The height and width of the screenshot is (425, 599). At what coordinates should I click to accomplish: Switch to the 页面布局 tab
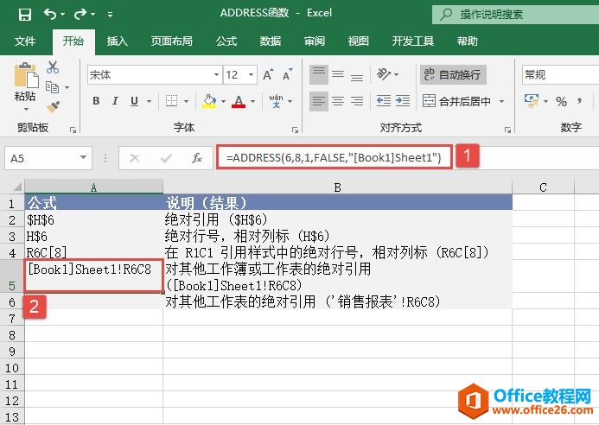tap(171, 41)
